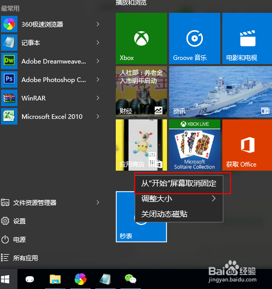The image size is (272, 289).
Task: Select 从"开始"屏幕取消固定 in the context menu
Action: coord(179,183)
